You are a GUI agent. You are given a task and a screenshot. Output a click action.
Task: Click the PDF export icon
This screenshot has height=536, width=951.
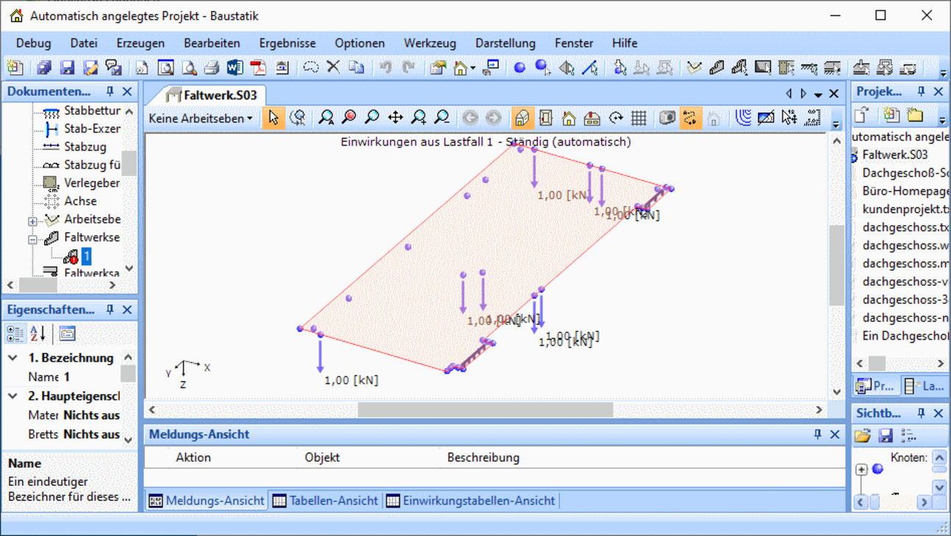pyautogui.click(x=258, y=68)
